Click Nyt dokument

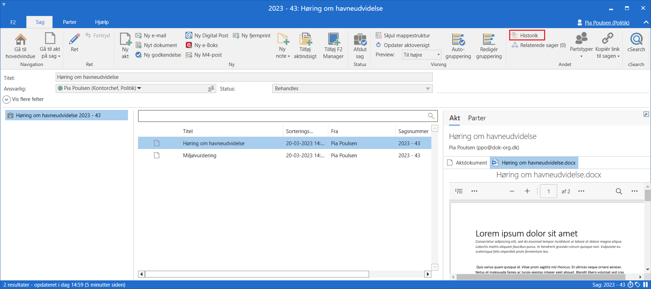(x=156, y=45)
